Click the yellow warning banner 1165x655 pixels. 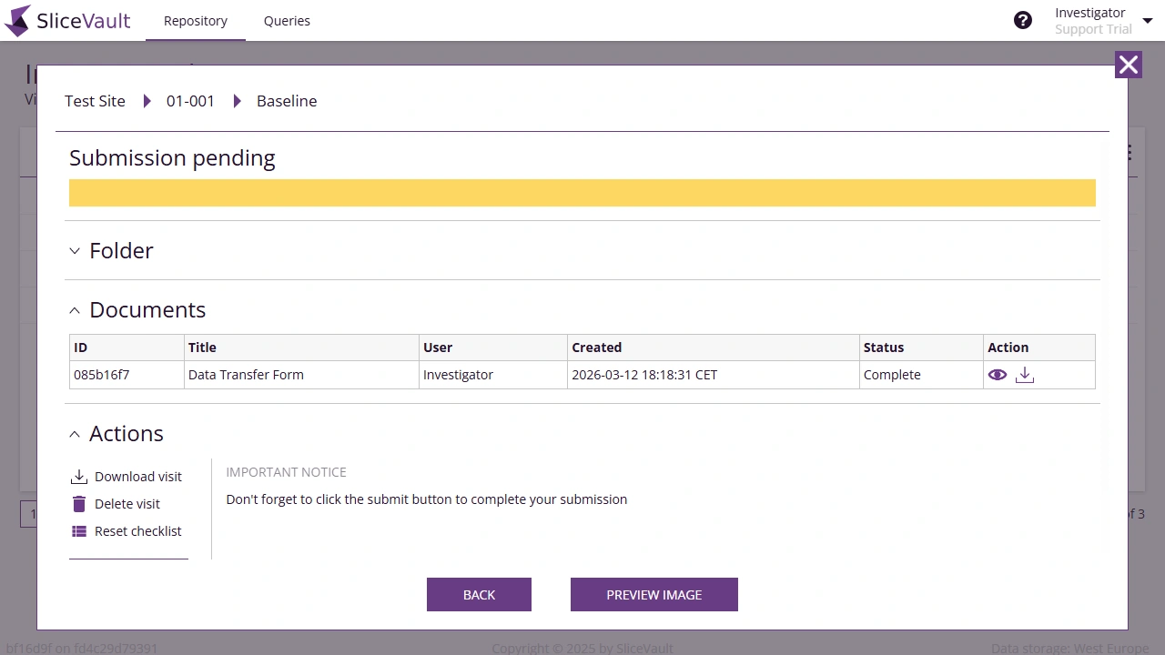point(582,192)
